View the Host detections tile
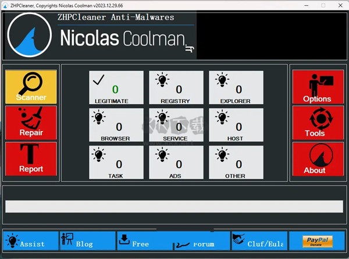This screenshot has height=259, width=349. pyautogui.click(x=236, y=125)
